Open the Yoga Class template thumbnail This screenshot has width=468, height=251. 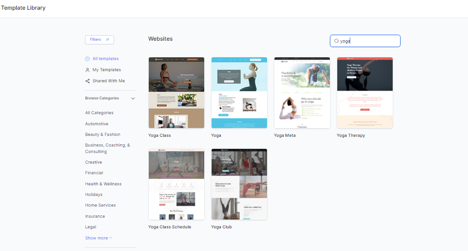[x=176, y=93]
